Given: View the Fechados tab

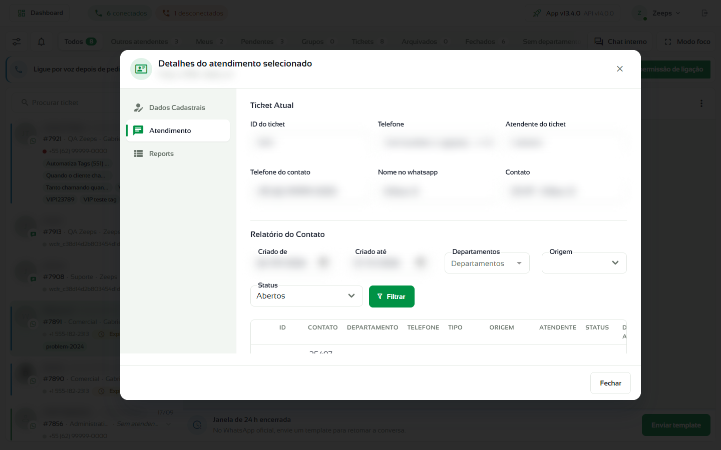Looking at the screenshot, I should point(485,41).
